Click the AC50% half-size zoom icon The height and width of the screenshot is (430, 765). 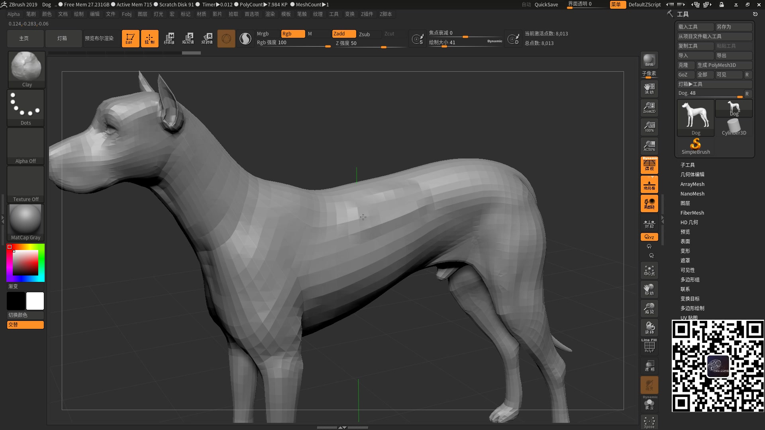coord(649,146)
